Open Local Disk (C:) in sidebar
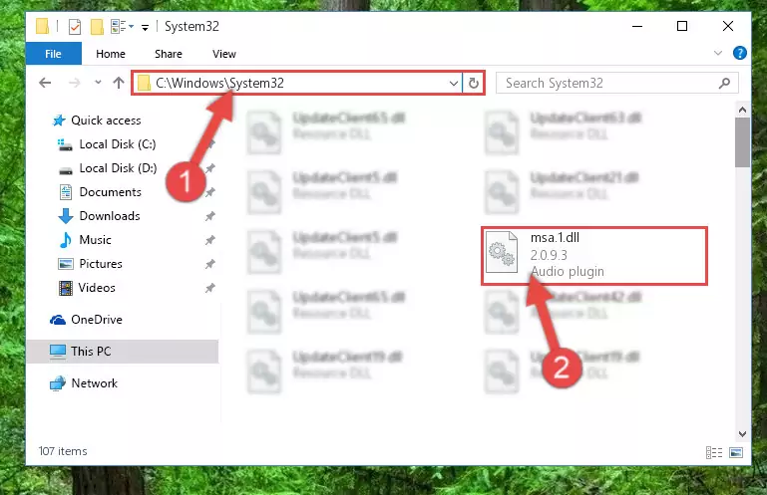Viewport: 767px width, 495px height. point(118,144)
